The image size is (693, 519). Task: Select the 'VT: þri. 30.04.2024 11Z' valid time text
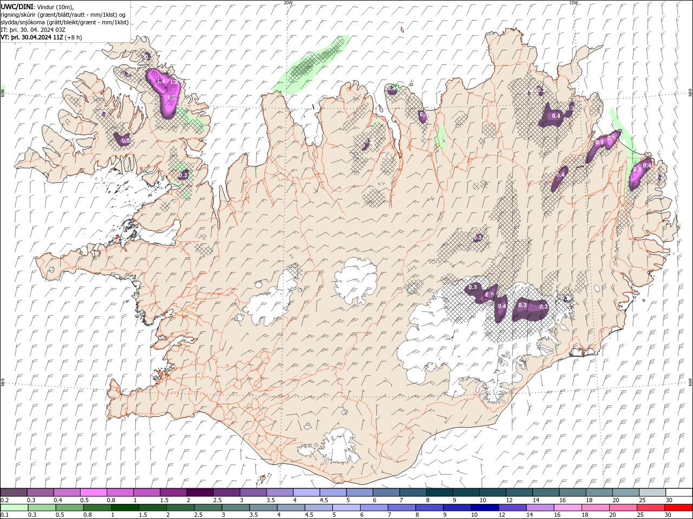pyautogui.click(x=32, y=37)
